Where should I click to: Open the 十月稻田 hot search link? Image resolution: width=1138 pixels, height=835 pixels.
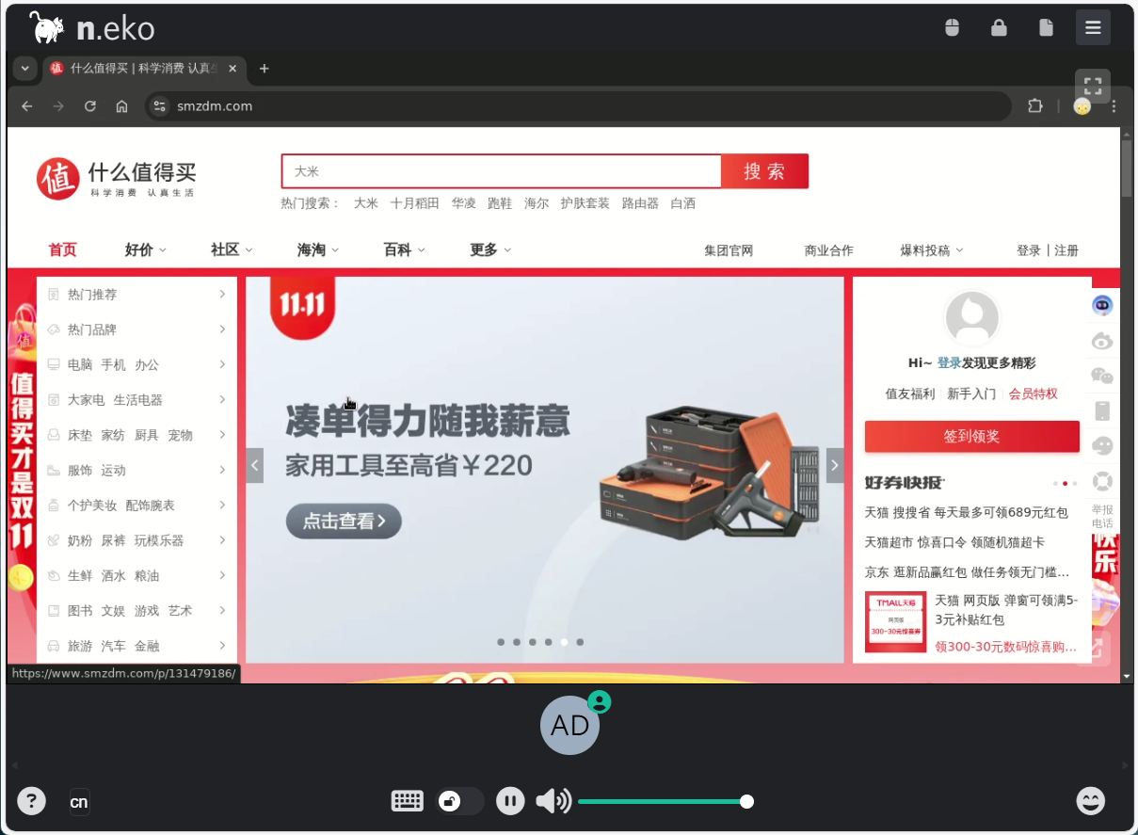point(415,203)
